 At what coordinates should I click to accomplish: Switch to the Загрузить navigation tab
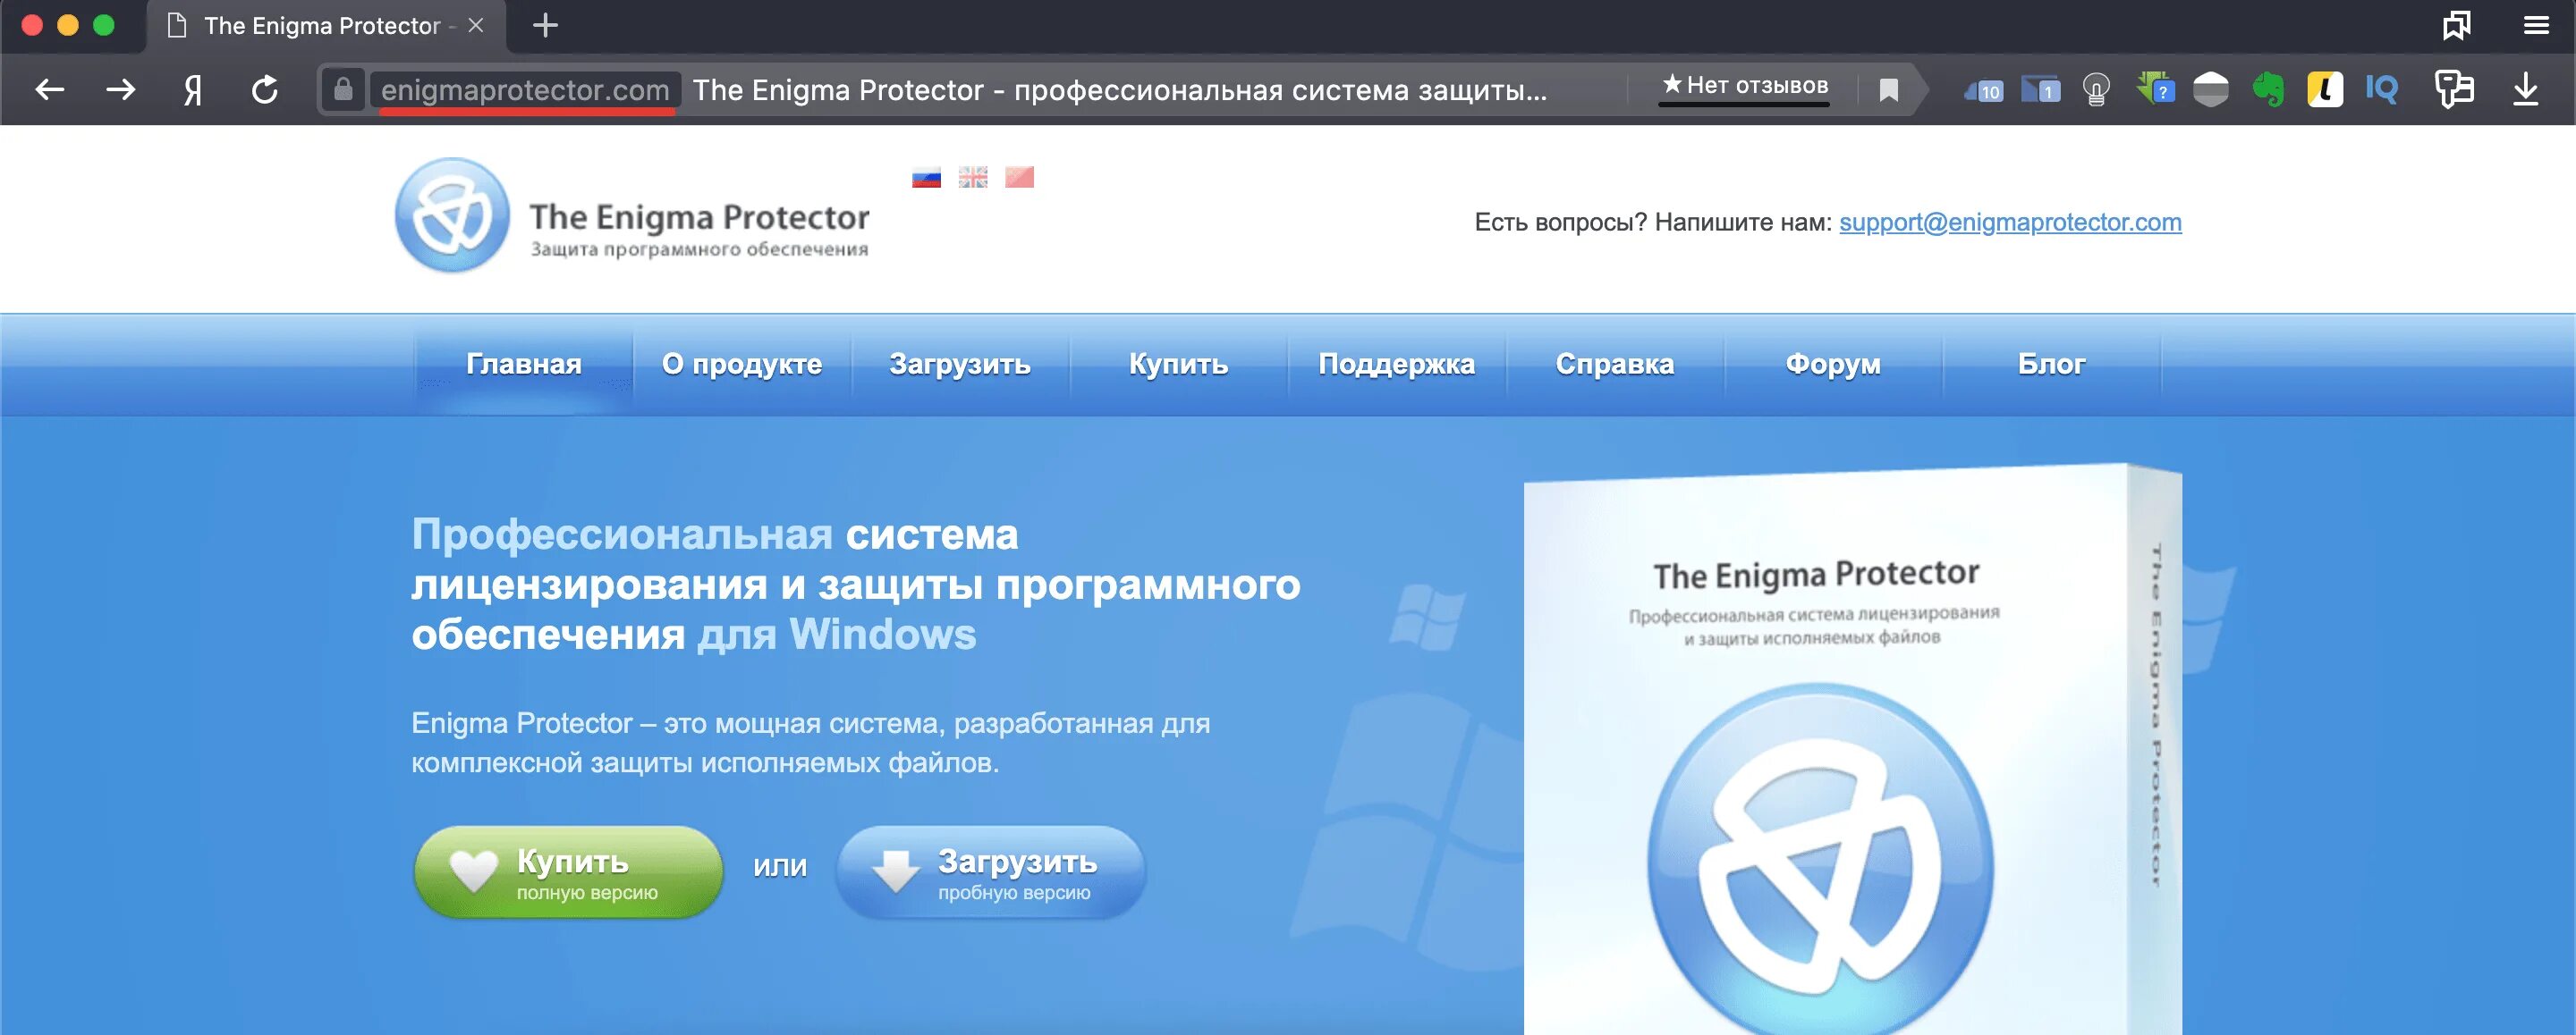coord(960,364)
